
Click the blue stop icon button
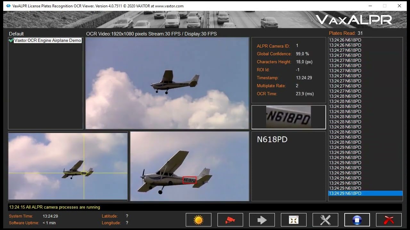357,220
